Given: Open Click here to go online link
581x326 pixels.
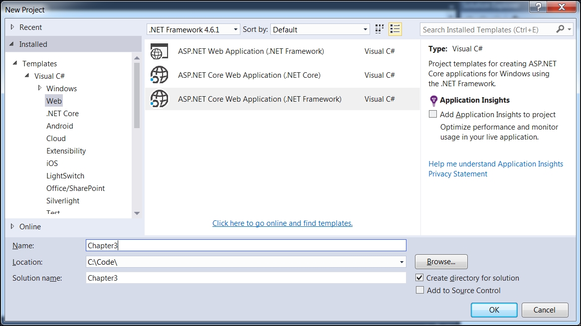Looking at the screenshot, I should tap(282, 223).
